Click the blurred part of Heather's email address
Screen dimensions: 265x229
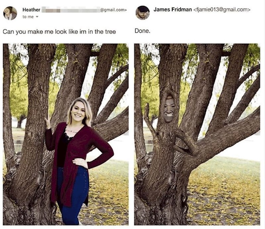coord(71,10)
